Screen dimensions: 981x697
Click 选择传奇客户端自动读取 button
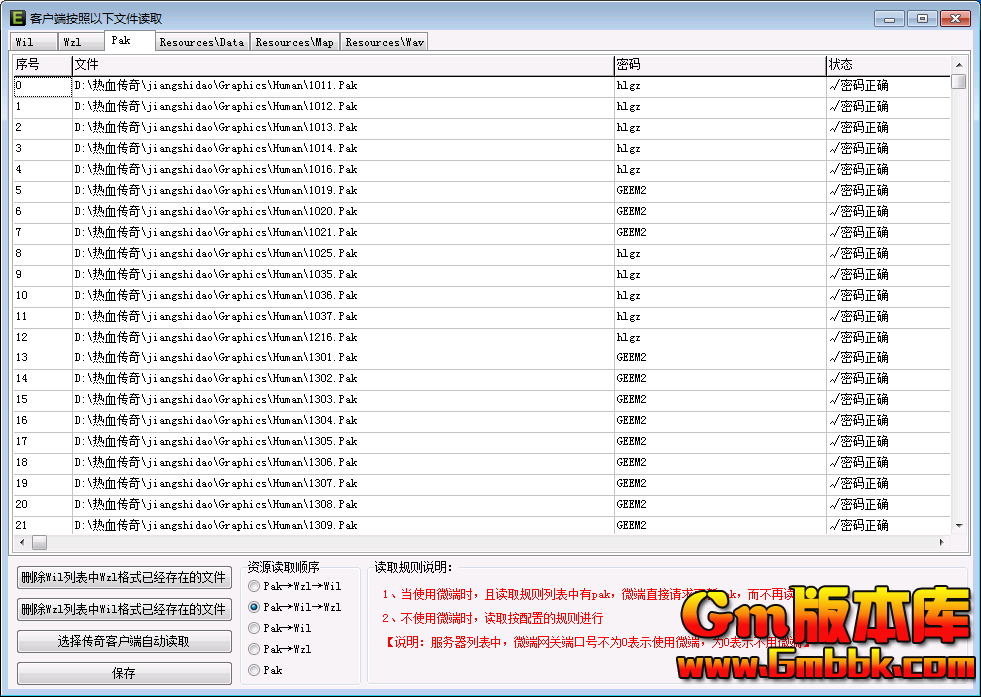click(124, 641)
